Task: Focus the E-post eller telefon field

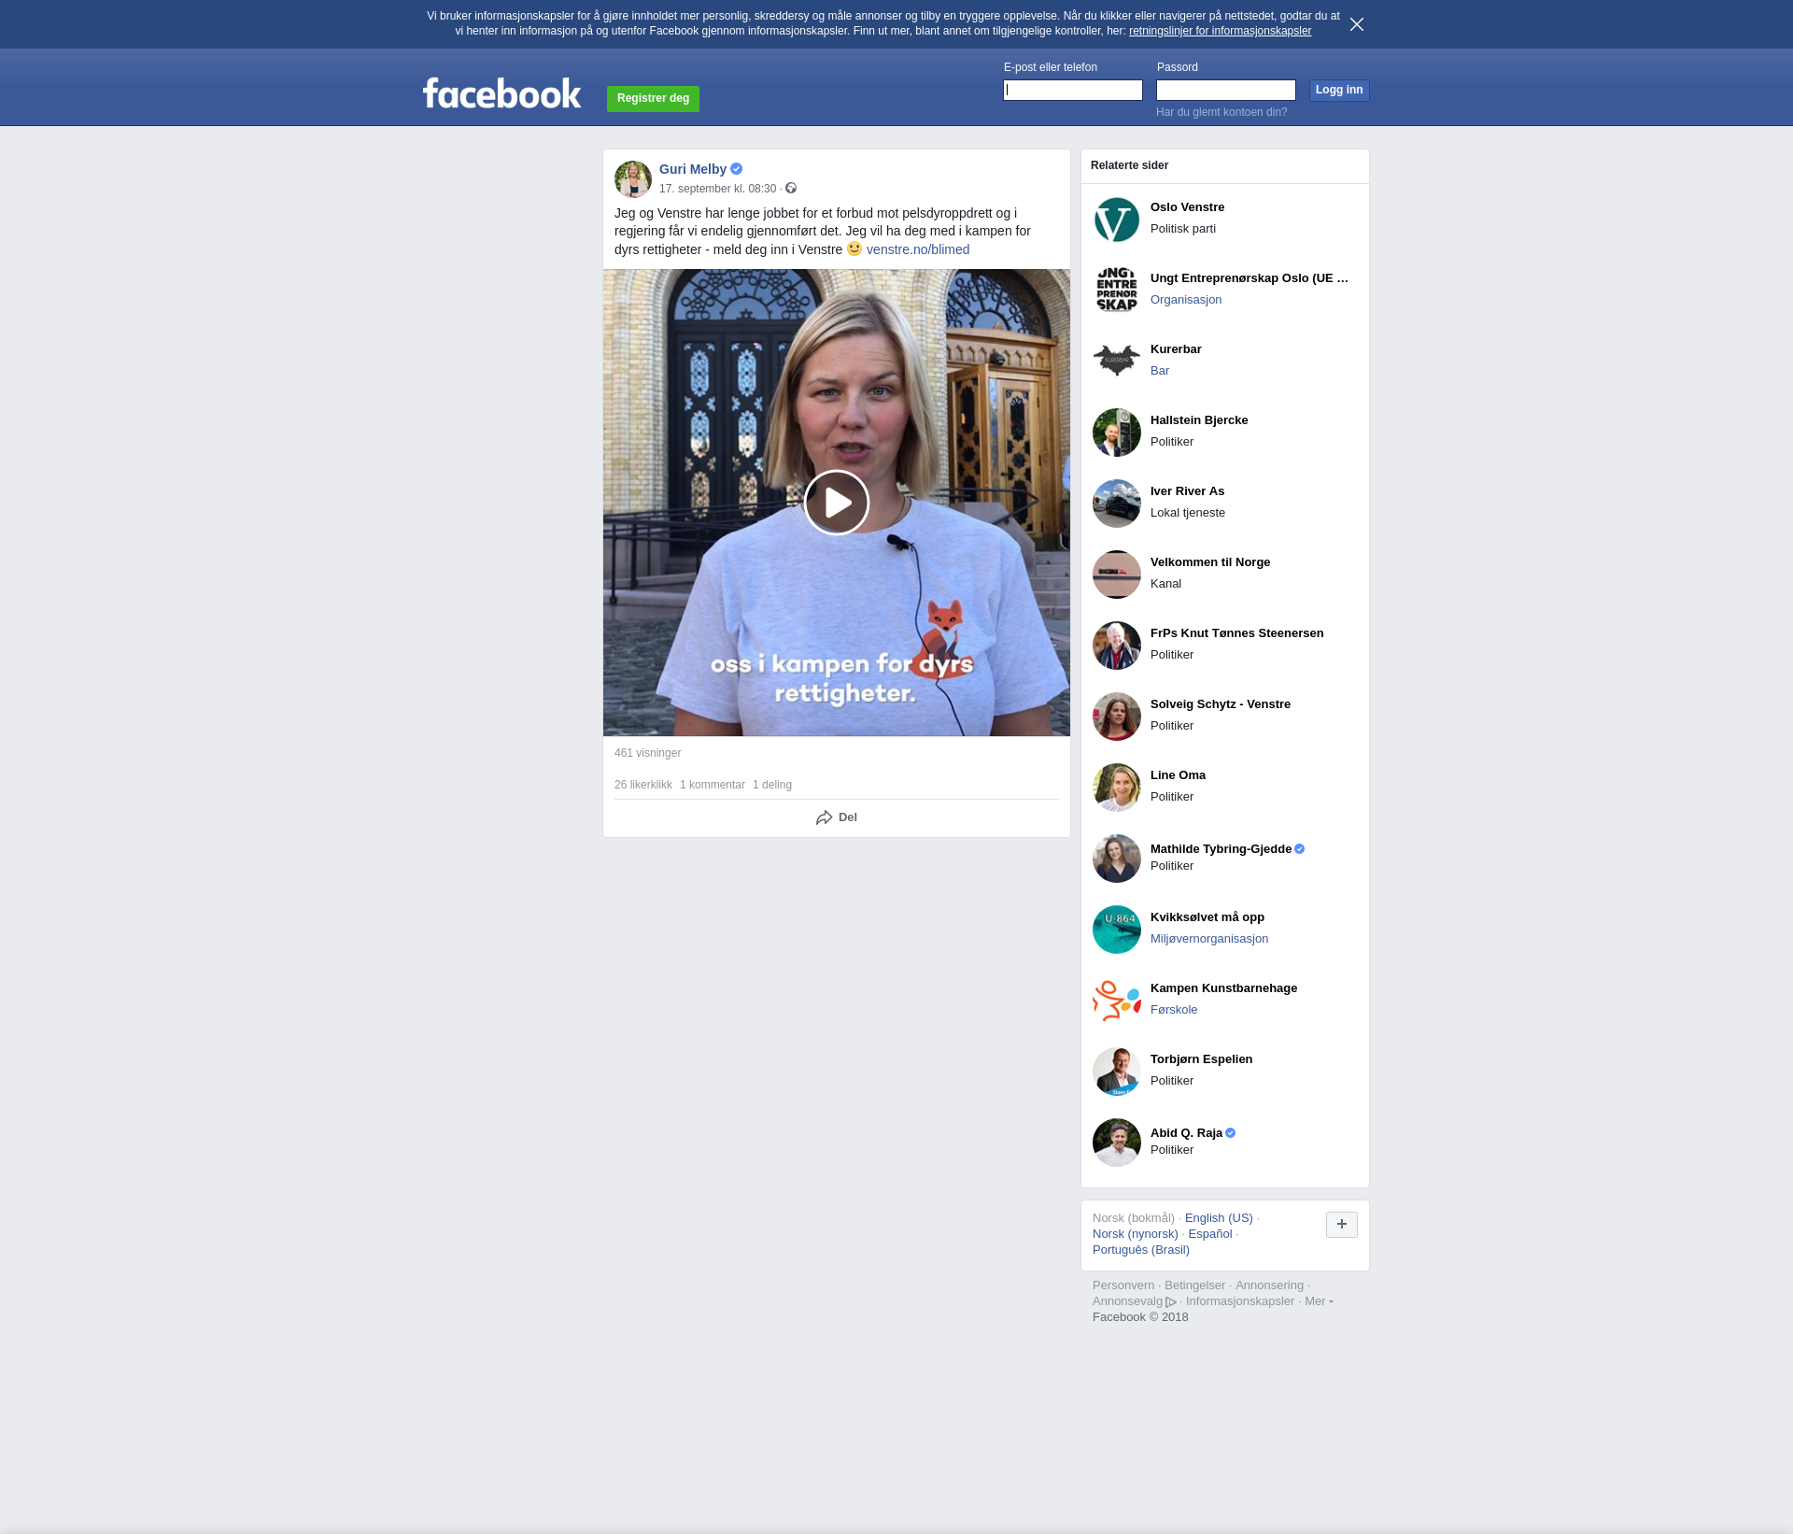Action: tap(1072, 90)
